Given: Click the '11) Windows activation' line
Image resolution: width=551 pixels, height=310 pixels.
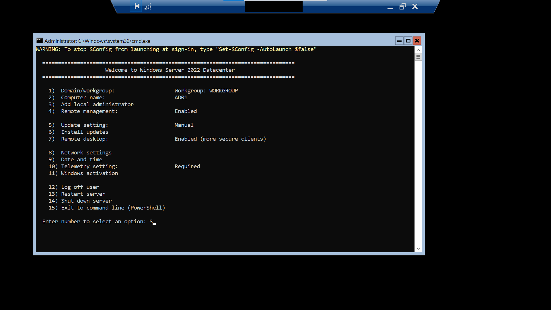Looking at the screenshot, I should [89, 173].
